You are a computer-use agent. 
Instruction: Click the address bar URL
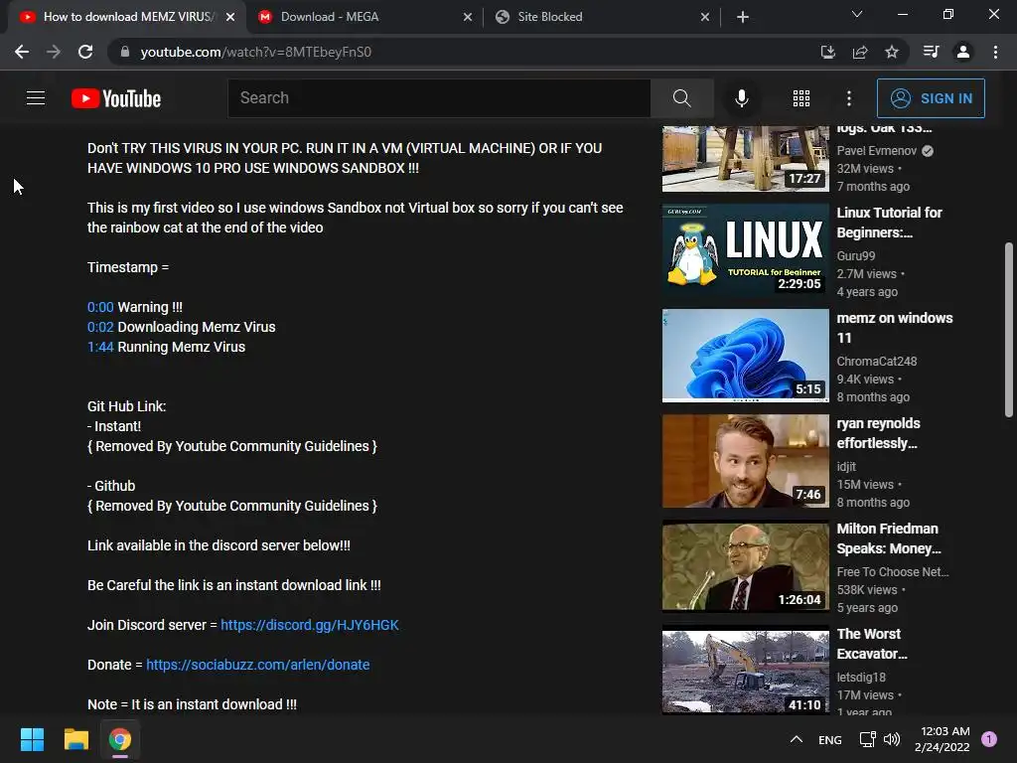coord(256,52)
